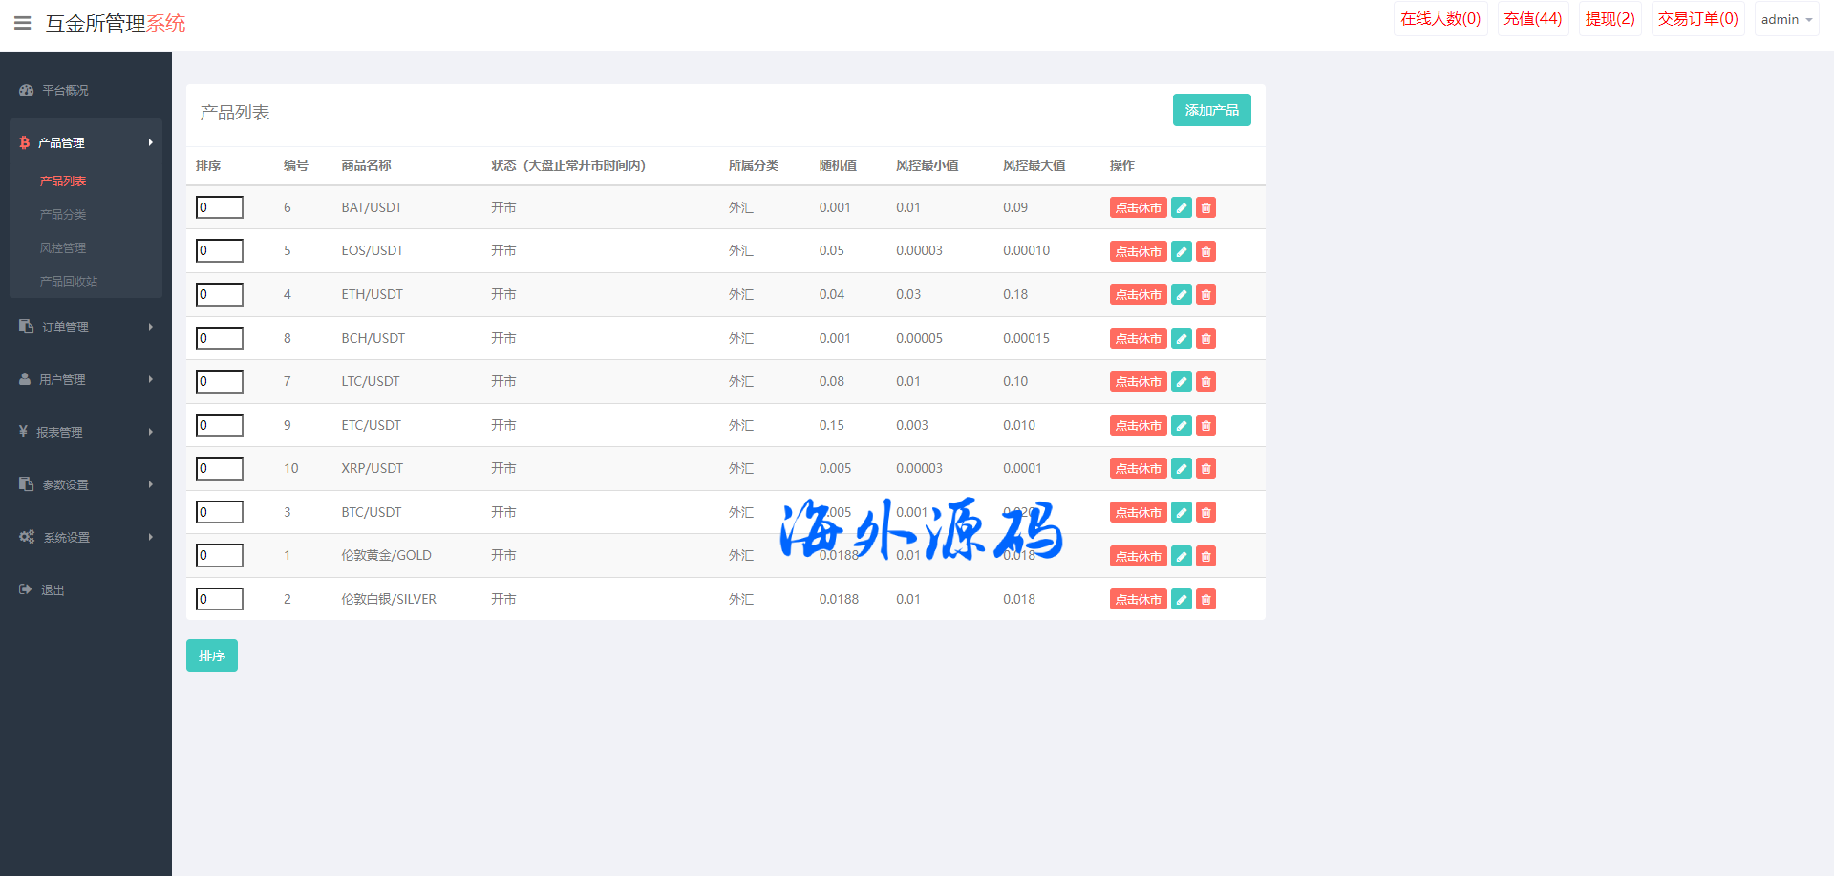Open 产品分类 in the sidebar submenu
Screen dimensions: 1834x876
[63, 215]
